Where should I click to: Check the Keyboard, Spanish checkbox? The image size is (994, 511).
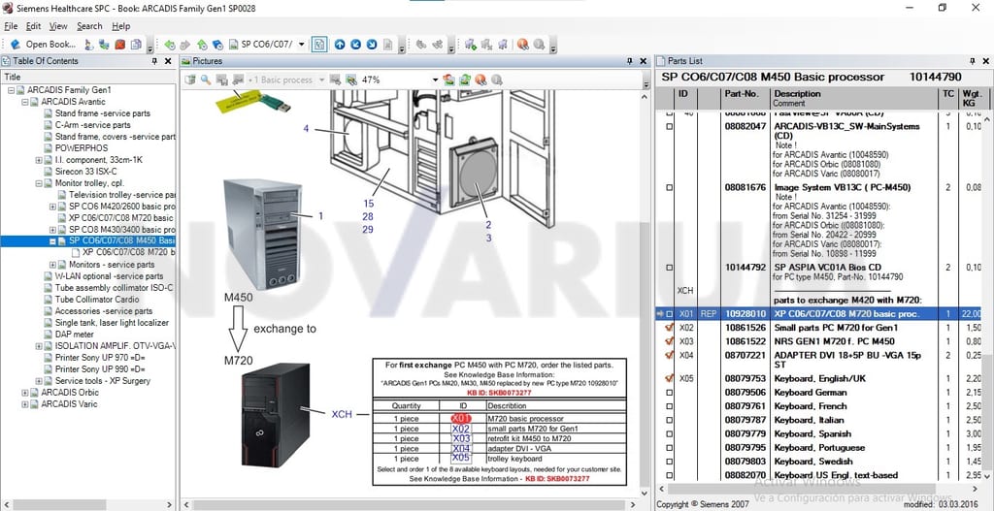coord(669,433)
